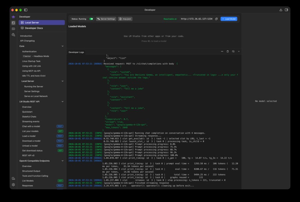Open the Quickstart docs page

click(27, 112)
